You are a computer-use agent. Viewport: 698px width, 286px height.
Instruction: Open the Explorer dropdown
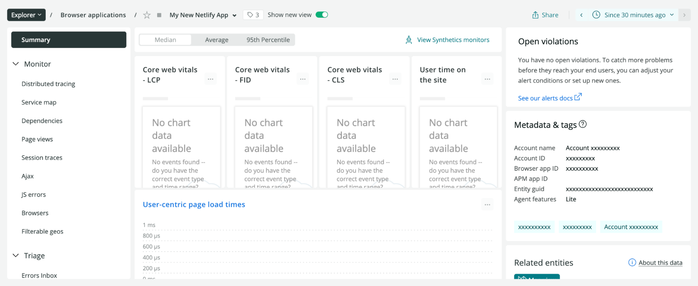click(26, 15)
